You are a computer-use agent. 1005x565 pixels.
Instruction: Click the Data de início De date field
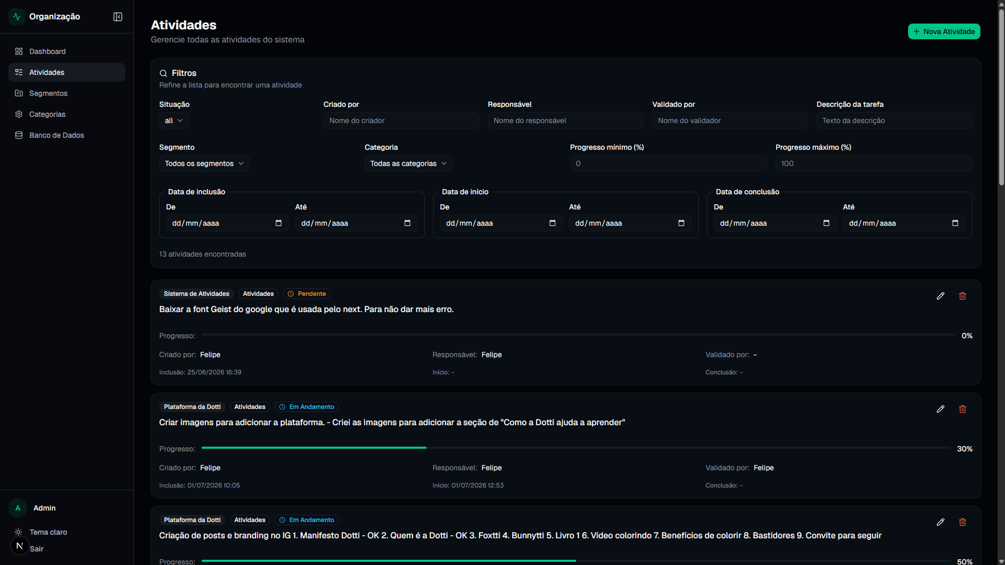(x=501, y=223)
